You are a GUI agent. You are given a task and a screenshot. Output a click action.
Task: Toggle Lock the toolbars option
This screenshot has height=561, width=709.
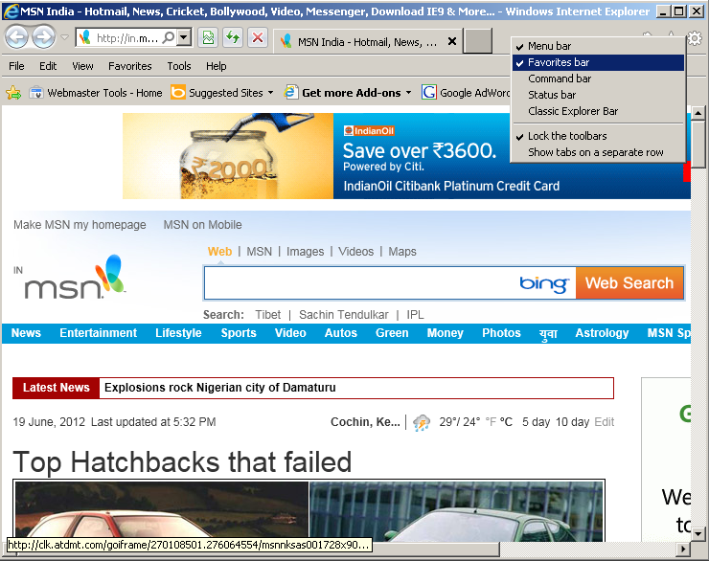point(598,136)
